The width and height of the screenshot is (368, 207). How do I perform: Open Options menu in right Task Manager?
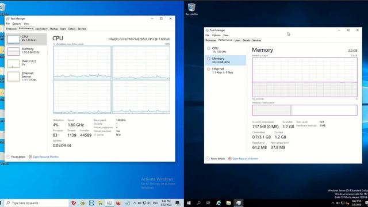pyautogui.click(x=216, y=35)
